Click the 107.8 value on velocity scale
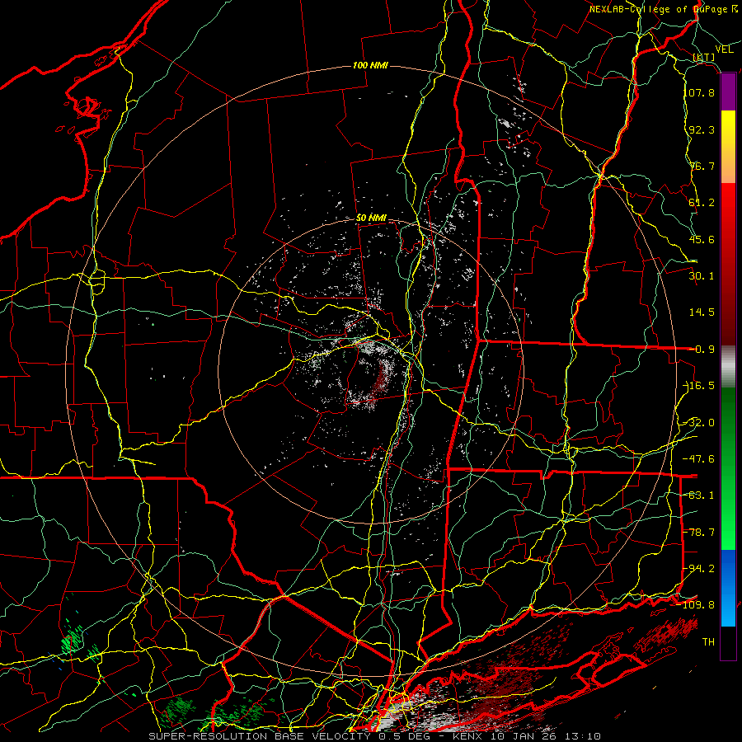 click(x=702, y=92)
